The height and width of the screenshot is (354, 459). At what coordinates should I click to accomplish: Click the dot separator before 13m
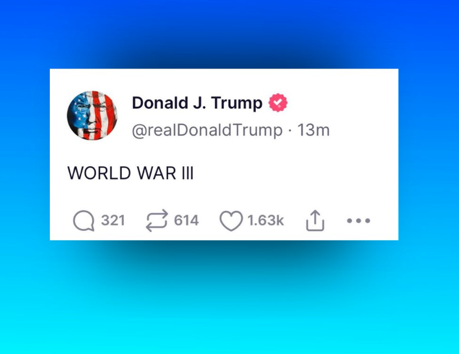(290, 130)
